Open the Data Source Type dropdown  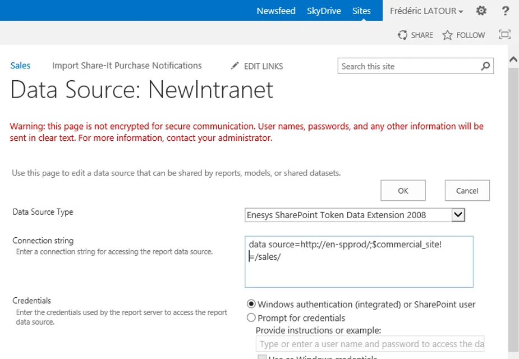pos(458,214)
